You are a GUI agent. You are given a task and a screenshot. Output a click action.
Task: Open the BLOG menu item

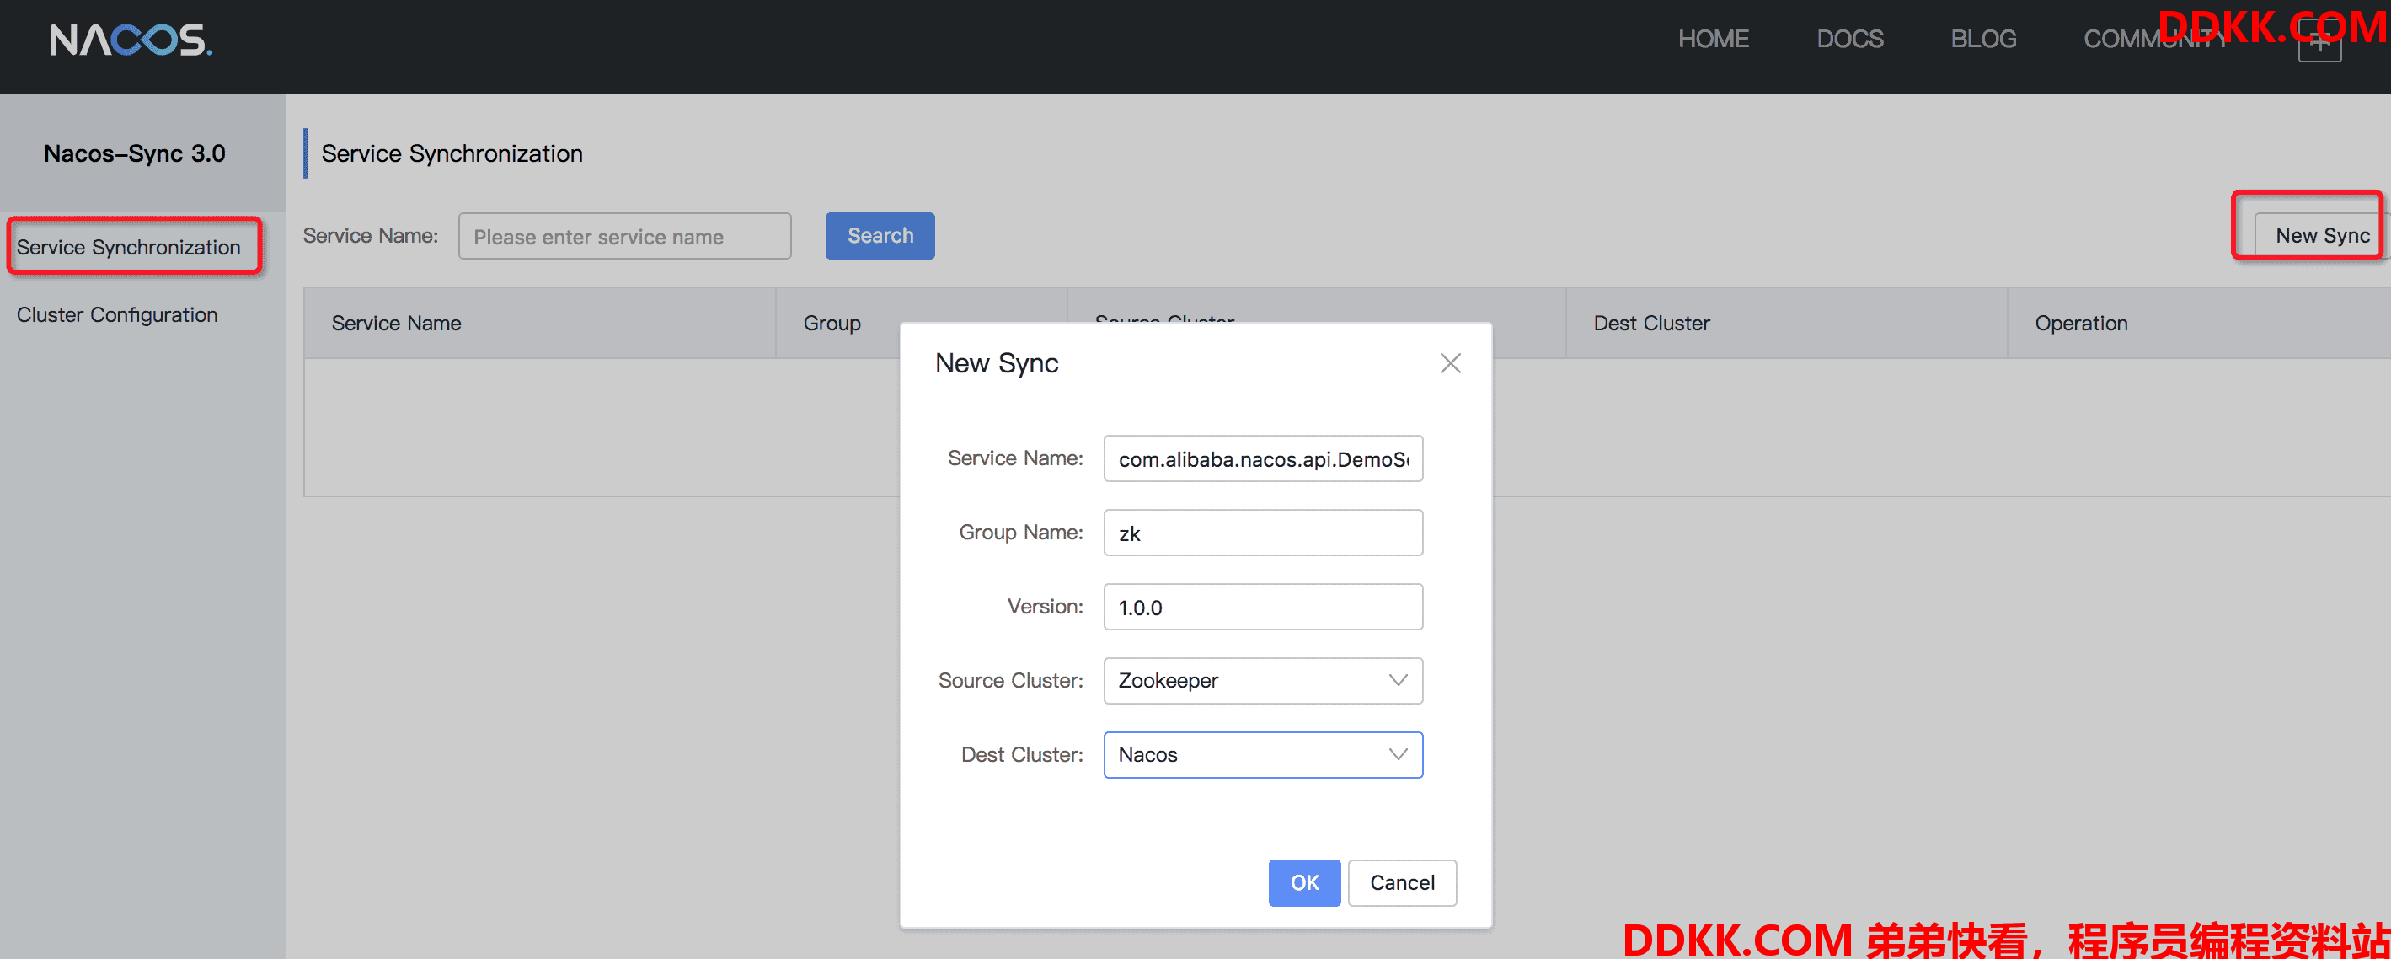[x=1982, y=39]
